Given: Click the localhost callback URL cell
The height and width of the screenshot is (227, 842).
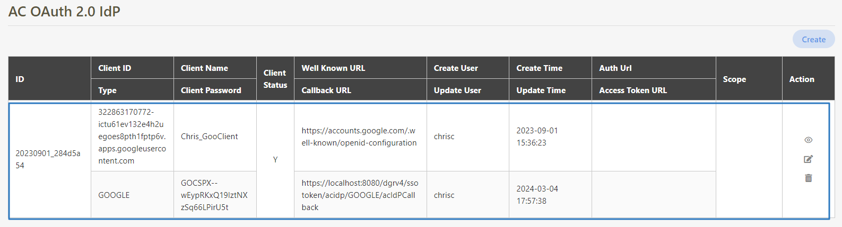Looking at the screenshot, I should (360, 195).
